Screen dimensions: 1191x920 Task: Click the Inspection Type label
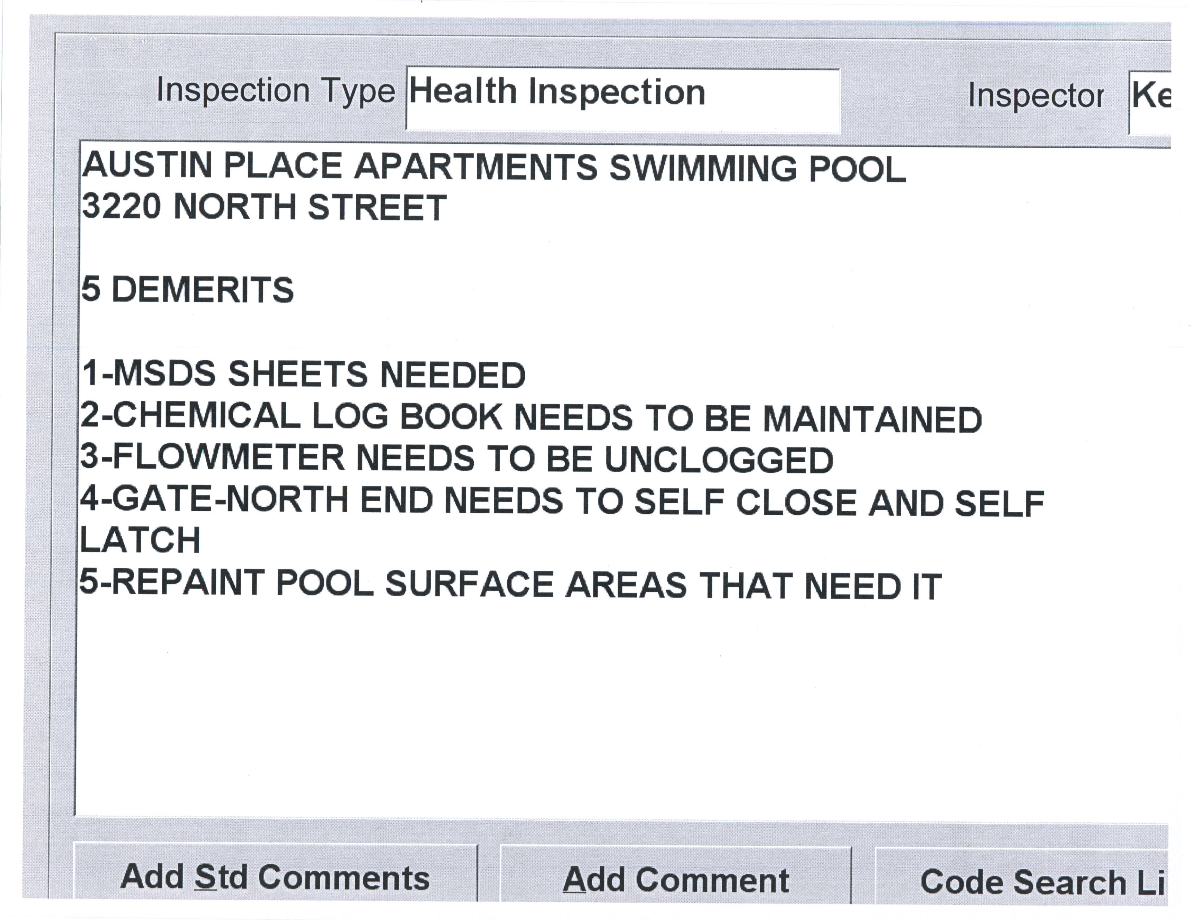[x=275, y=91]
